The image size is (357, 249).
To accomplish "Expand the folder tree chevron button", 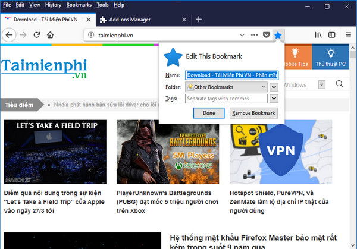I will pos(274,87).
